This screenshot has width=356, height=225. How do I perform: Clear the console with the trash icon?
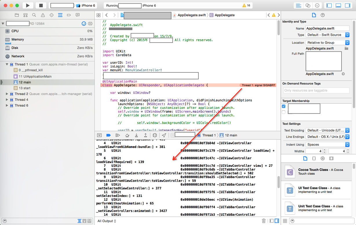[264, 221]
